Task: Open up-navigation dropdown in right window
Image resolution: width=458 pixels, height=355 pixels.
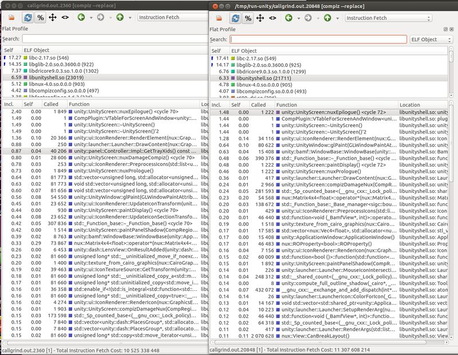Action: (337, 18)
